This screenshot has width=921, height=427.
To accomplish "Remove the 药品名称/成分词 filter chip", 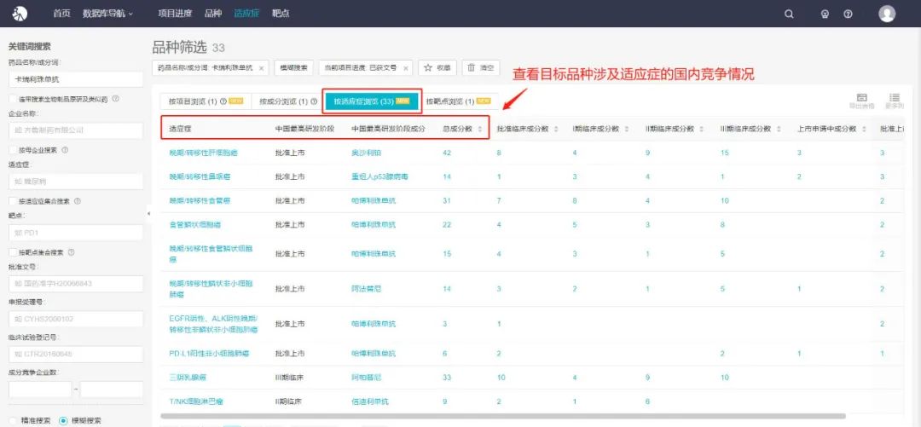I will 261,68.
